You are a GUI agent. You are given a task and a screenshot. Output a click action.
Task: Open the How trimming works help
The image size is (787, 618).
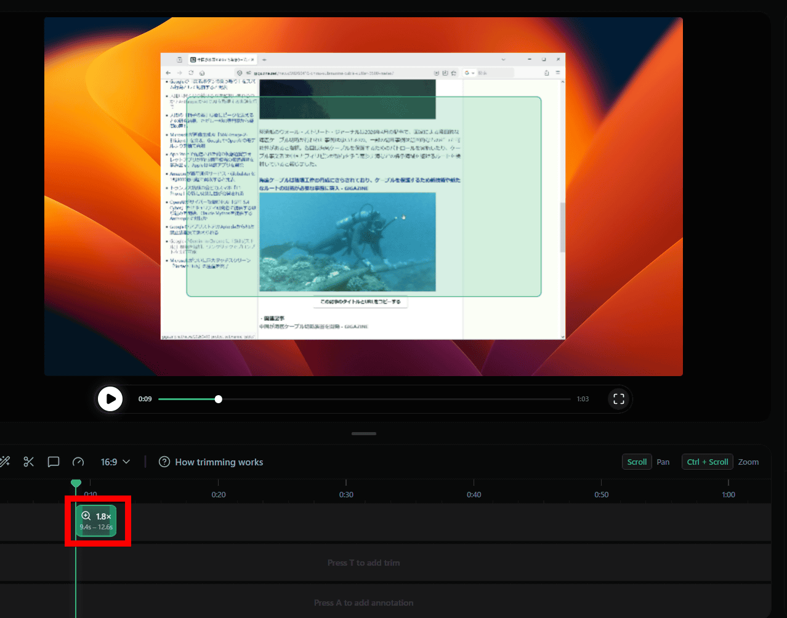pyautogui.click(x=211, y=462)
